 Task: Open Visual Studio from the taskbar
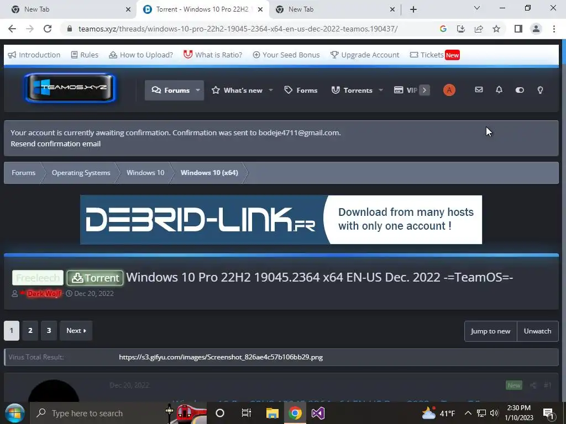click(x=318, y=413)
